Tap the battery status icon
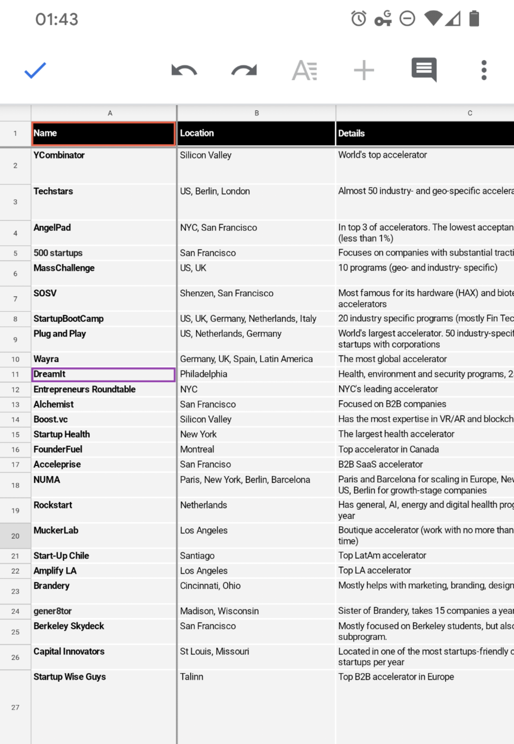Image resolution: width=514 pixels, height=744 pixels. [474, 19]
